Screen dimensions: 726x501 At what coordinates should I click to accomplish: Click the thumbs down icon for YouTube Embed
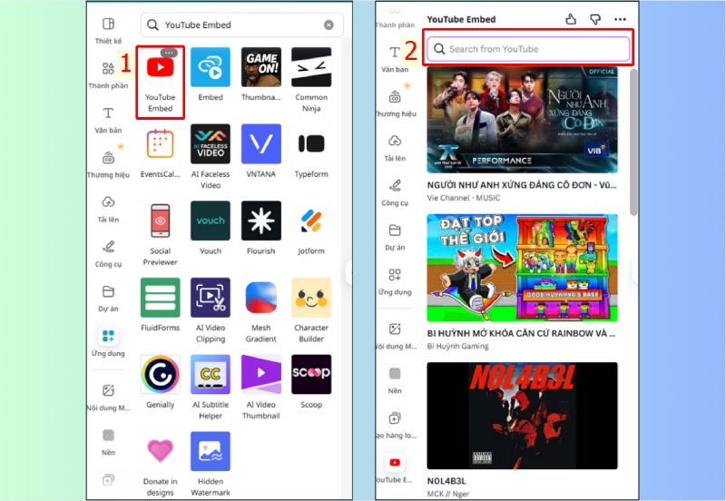pos(595,18)
